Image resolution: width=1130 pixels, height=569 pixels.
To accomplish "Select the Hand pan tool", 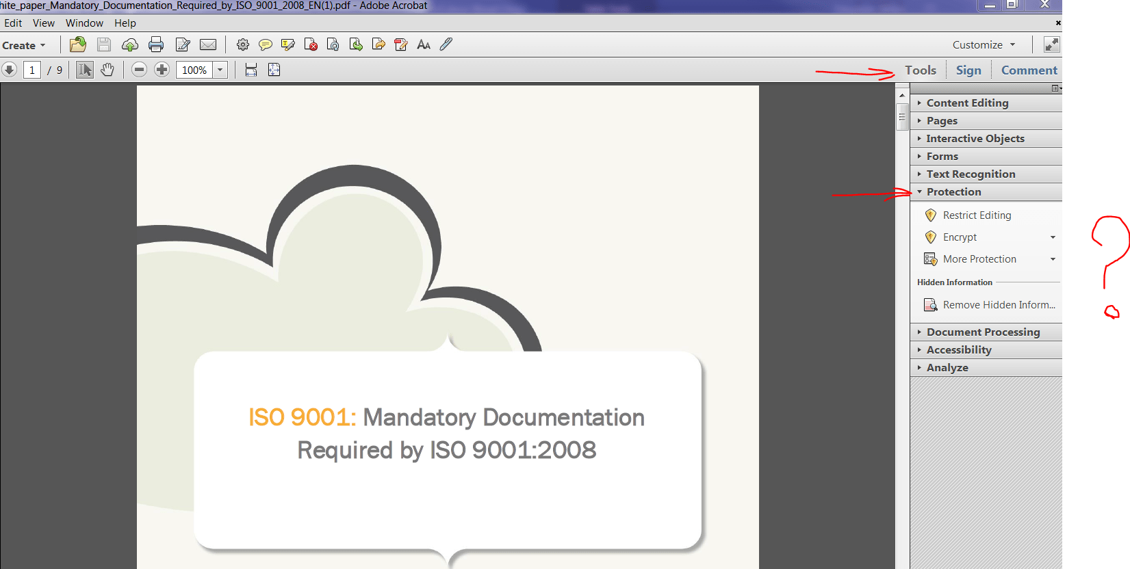I will point(107,70).
